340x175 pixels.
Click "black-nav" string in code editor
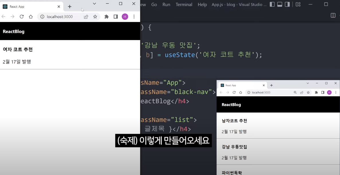point(191,92)
